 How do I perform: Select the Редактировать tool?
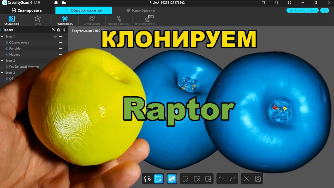tap(65, 20)
